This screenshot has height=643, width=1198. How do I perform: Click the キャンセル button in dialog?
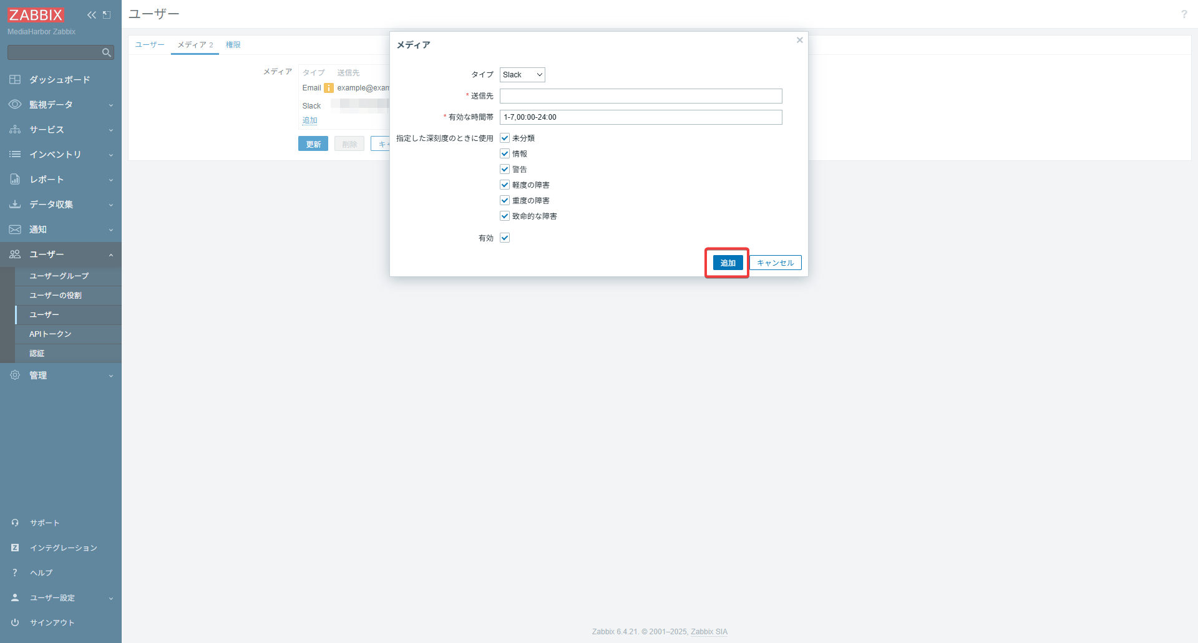tap(775, 263)
